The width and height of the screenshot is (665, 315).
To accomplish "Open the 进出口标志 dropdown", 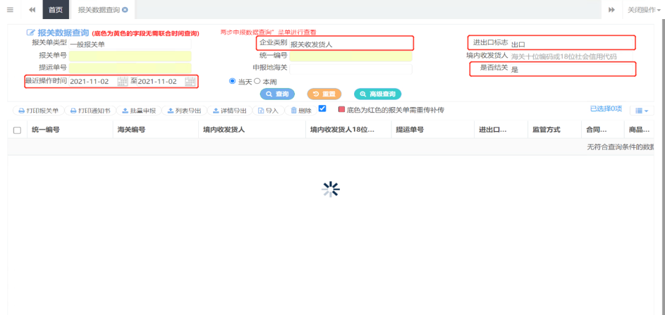I will click(571, 44).
